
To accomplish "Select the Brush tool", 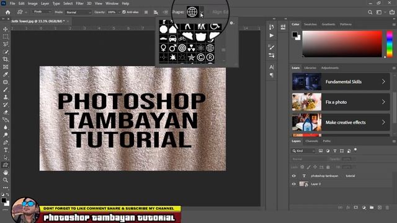I will click(x=6, y=90).
